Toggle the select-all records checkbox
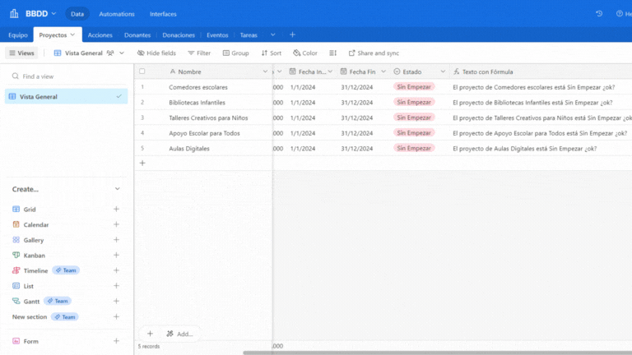 (142, 71)
